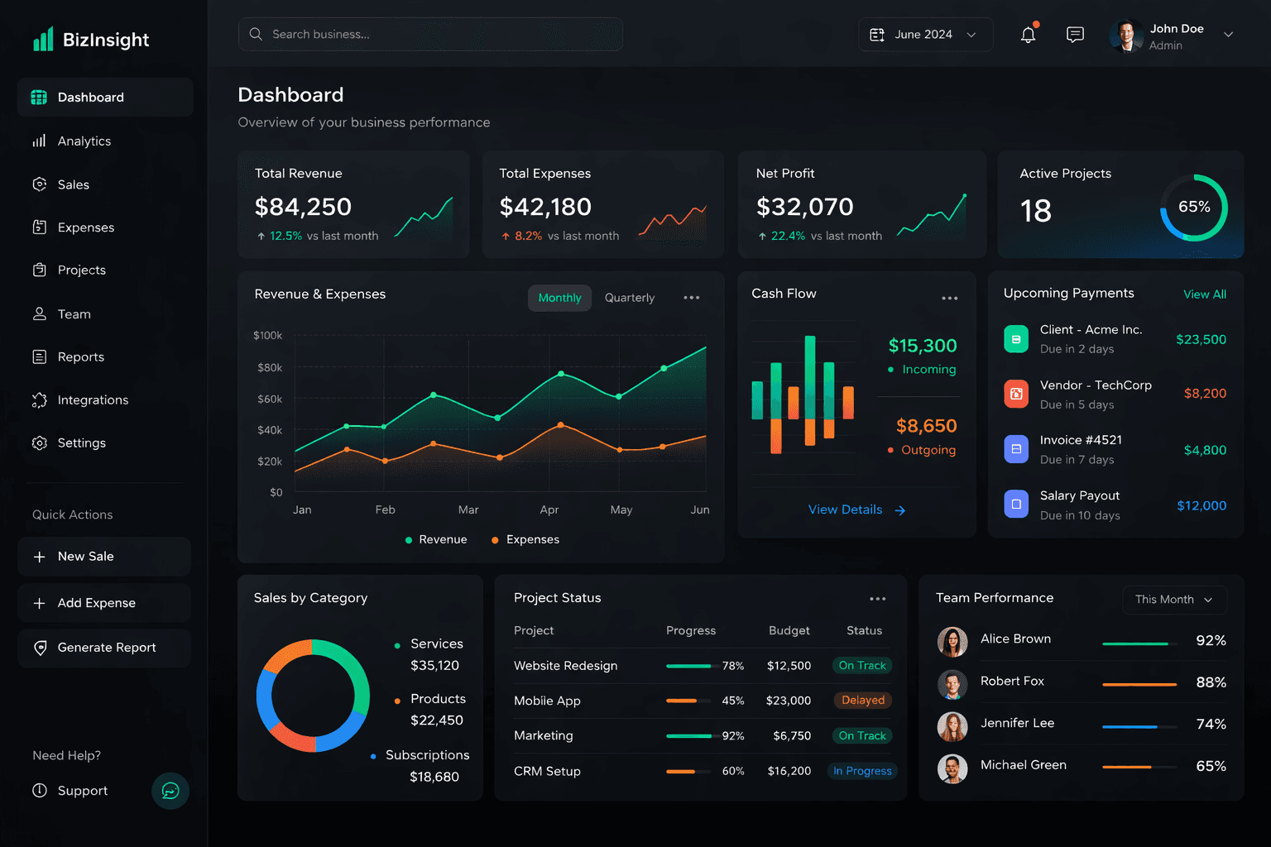Click the Generate Report button
The height and width of the screenshot is (847, 1271).
[103, 648]
